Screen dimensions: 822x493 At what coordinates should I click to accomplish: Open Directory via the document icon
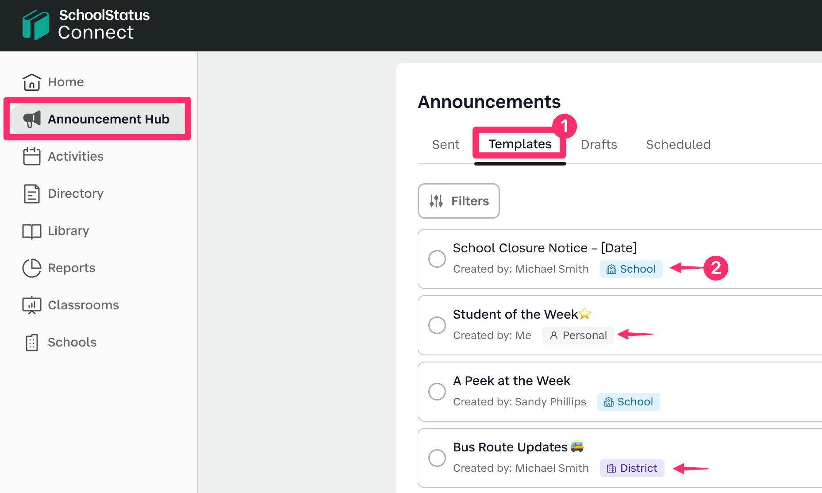click(x=32, y=193)
